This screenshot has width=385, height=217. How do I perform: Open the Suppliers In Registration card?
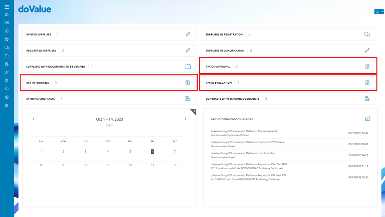[289, 34]
